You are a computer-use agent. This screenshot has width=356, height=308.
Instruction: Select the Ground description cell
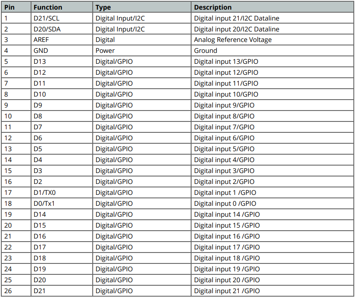tap(272, 51)
